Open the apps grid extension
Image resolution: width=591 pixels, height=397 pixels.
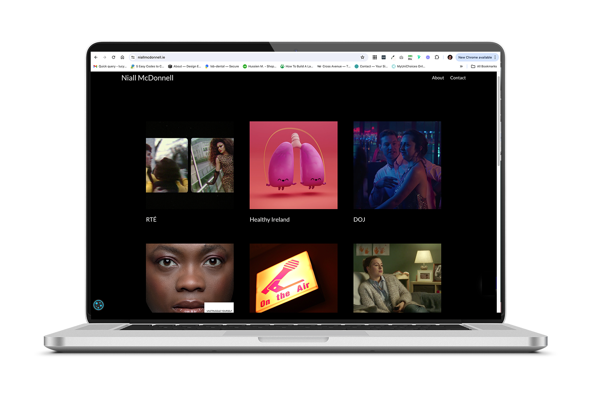375,57
